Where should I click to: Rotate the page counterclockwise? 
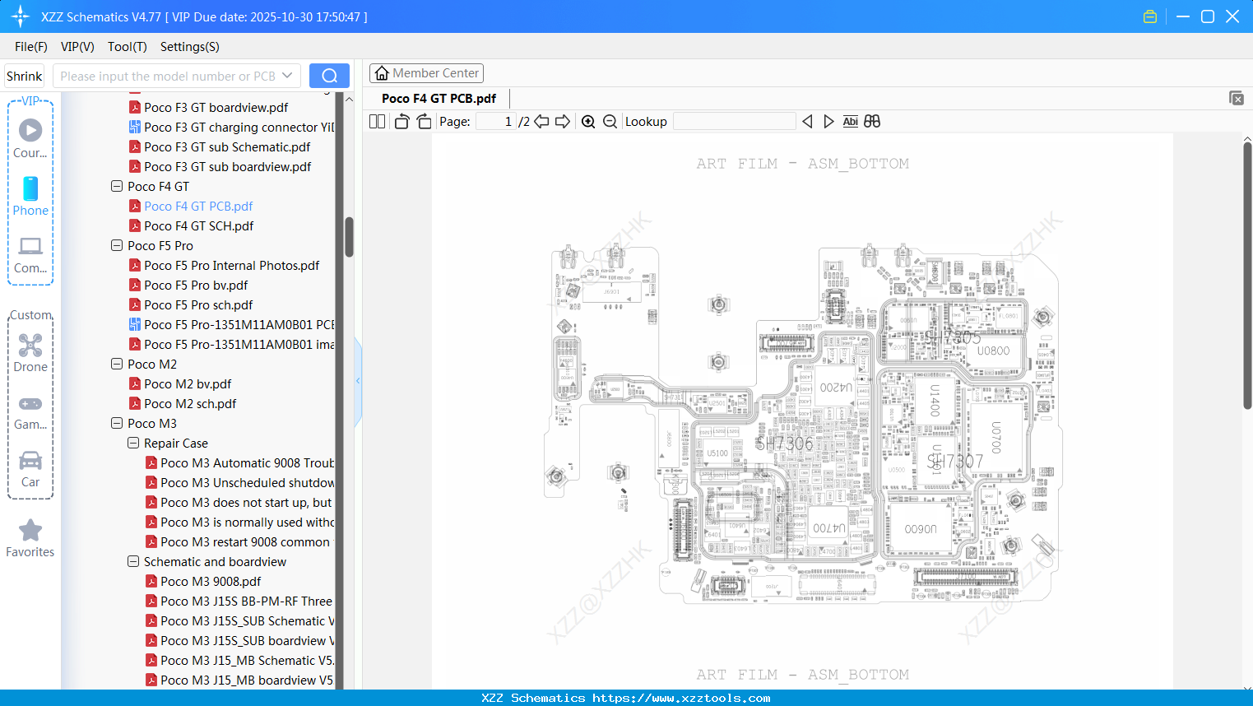401,122
